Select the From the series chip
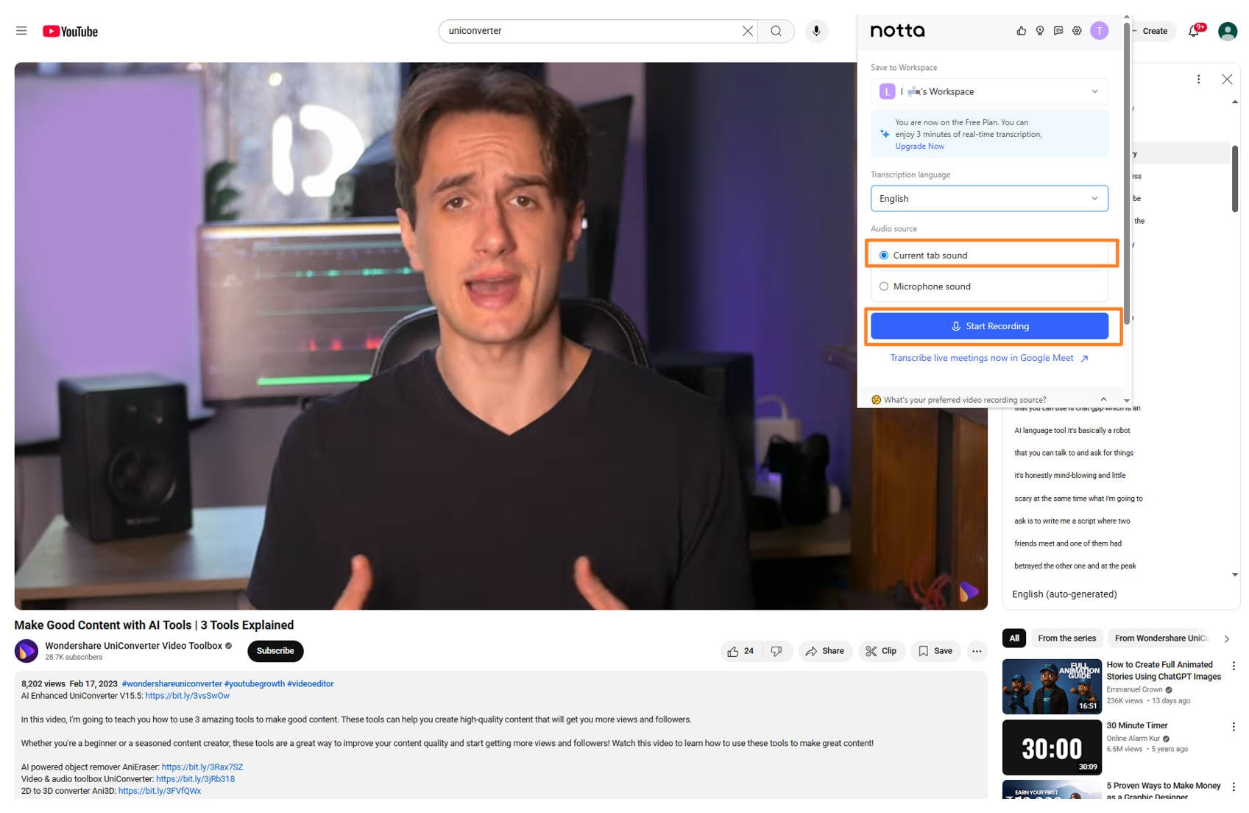 coord(1066,638)
